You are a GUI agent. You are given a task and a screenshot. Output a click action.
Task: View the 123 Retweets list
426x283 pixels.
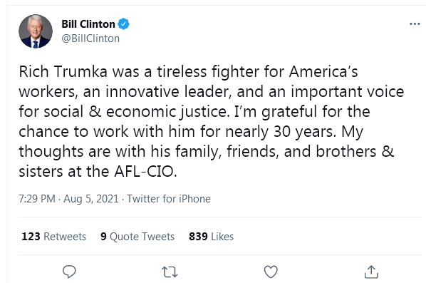[x=54, y=237]
